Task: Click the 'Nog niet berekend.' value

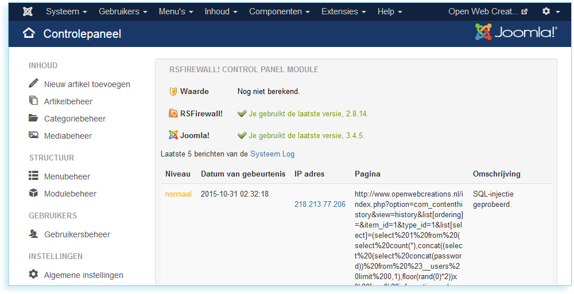Action: [269, 92]
